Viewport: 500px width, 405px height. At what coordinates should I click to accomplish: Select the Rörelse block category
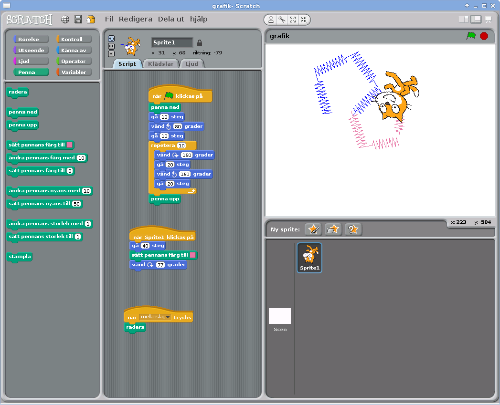tap(31, 39)
